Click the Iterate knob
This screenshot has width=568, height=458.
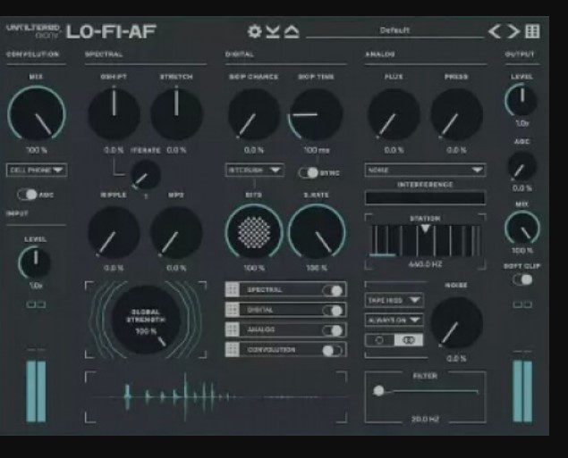click(x=145, y=175)
